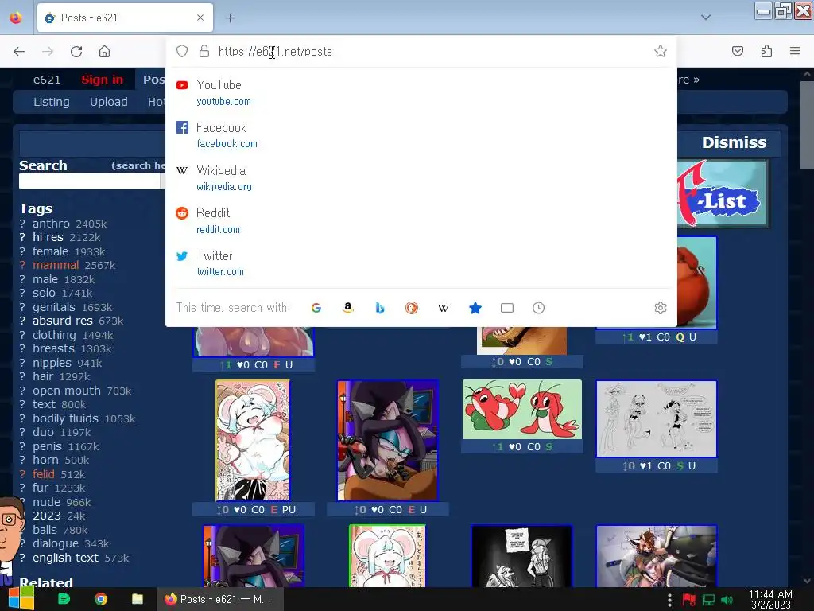
Task: Filter by the felid tag
Action: (x=43, y=474)
